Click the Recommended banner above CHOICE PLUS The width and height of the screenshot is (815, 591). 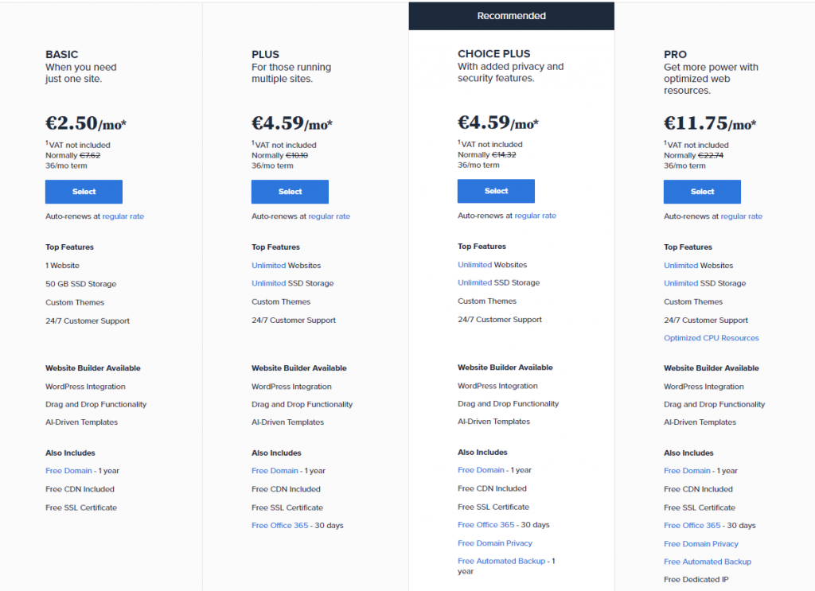(x=511, y=16)
